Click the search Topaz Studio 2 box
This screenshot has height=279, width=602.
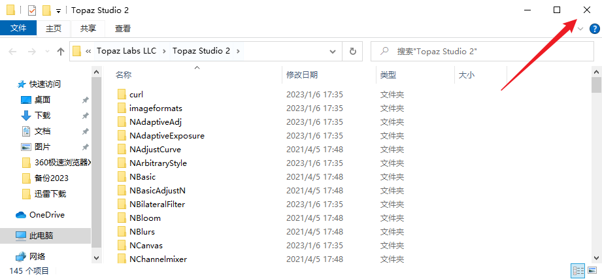(x=482, y=51)
